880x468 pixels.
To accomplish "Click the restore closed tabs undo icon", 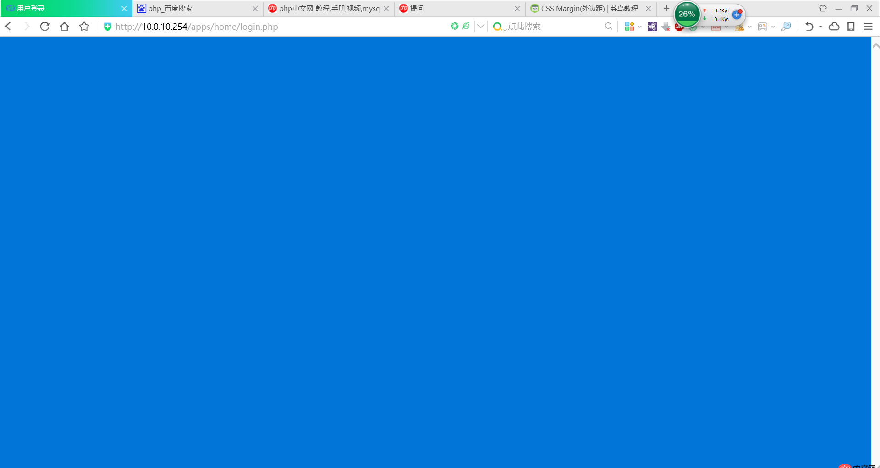I will pyautogui.click(x=809, y=26).
